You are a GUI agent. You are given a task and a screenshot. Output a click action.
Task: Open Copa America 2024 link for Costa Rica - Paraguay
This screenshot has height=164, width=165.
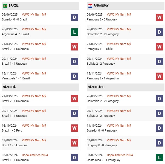pyautogui.click(x=120, y=155)
